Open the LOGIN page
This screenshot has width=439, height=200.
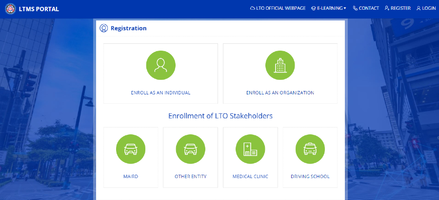click(x=429, y=8)
